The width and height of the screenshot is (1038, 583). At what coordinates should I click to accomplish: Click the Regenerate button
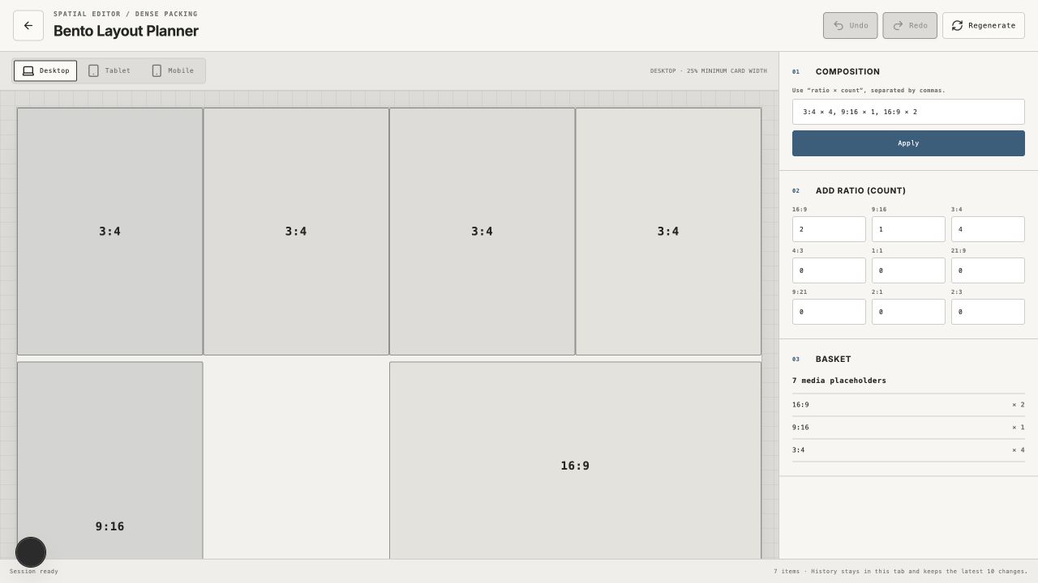pyautogui.click(x=984, y=25)
